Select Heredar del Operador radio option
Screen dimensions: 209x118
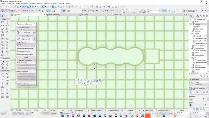(x=17, y=51)
